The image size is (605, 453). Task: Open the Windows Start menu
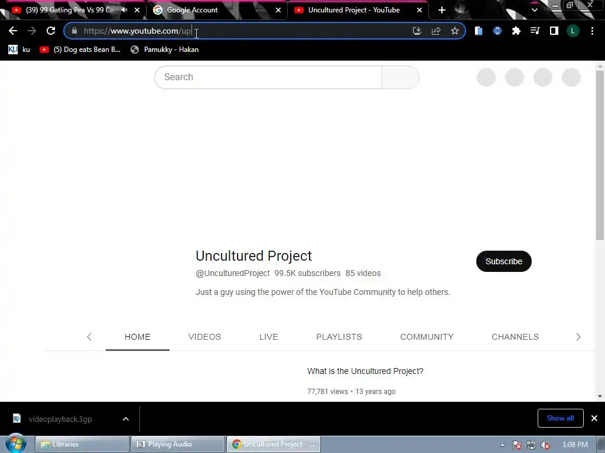15,444
